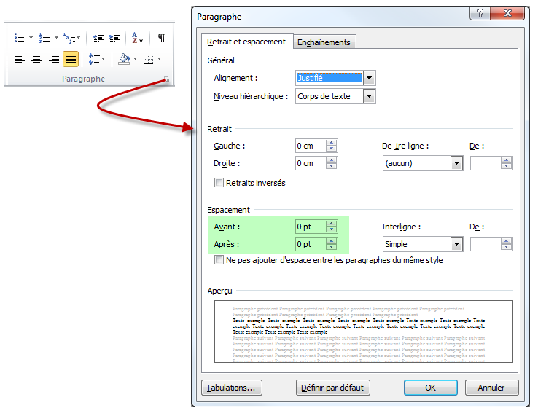Click the Annuler button
Screen dimensions: 538x416
491,388
